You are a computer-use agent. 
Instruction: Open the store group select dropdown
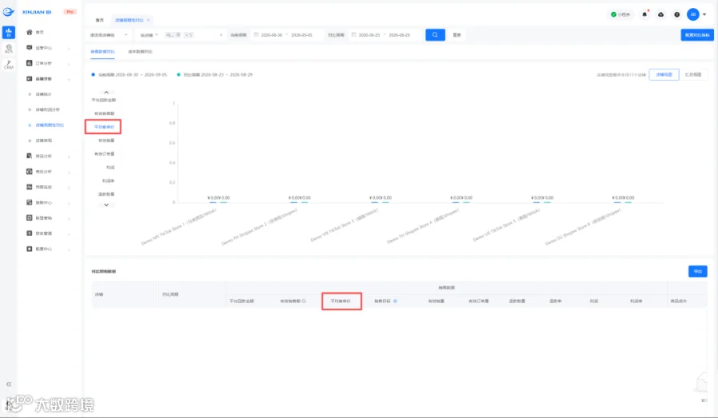108,35
